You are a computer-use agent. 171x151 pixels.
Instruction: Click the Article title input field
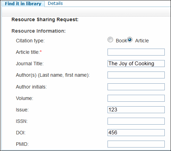[136, 52]
